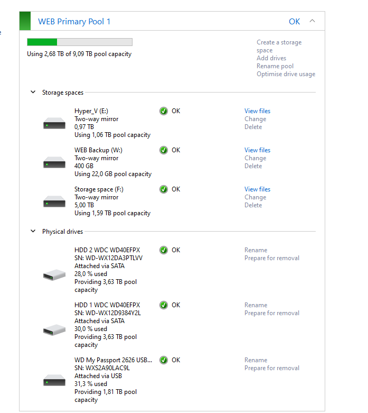Click 'Attached via USB' text

(x=98, y=376)
